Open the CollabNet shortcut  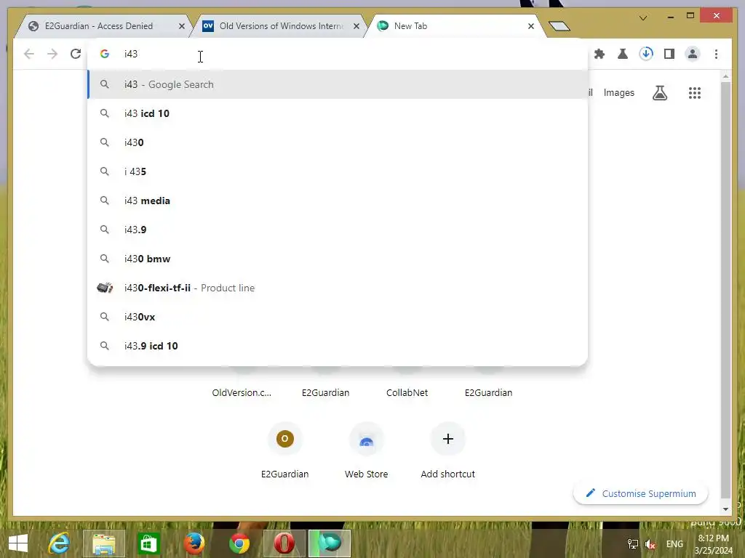407,392
